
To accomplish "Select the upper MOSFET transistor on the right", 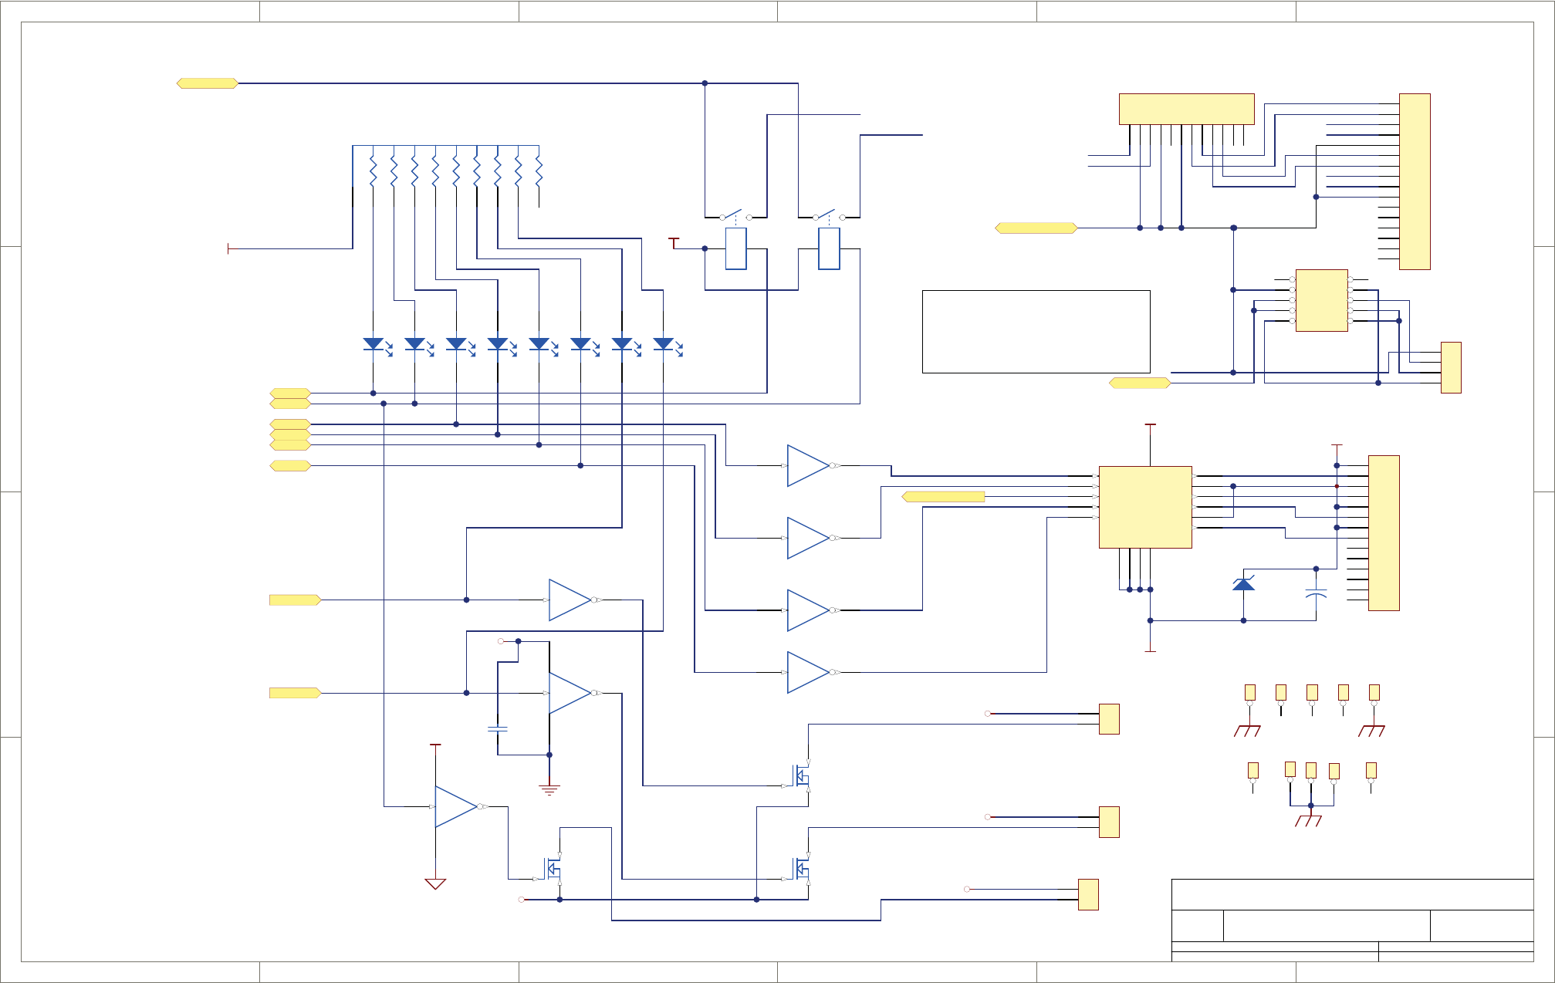I will pos(800,774).
